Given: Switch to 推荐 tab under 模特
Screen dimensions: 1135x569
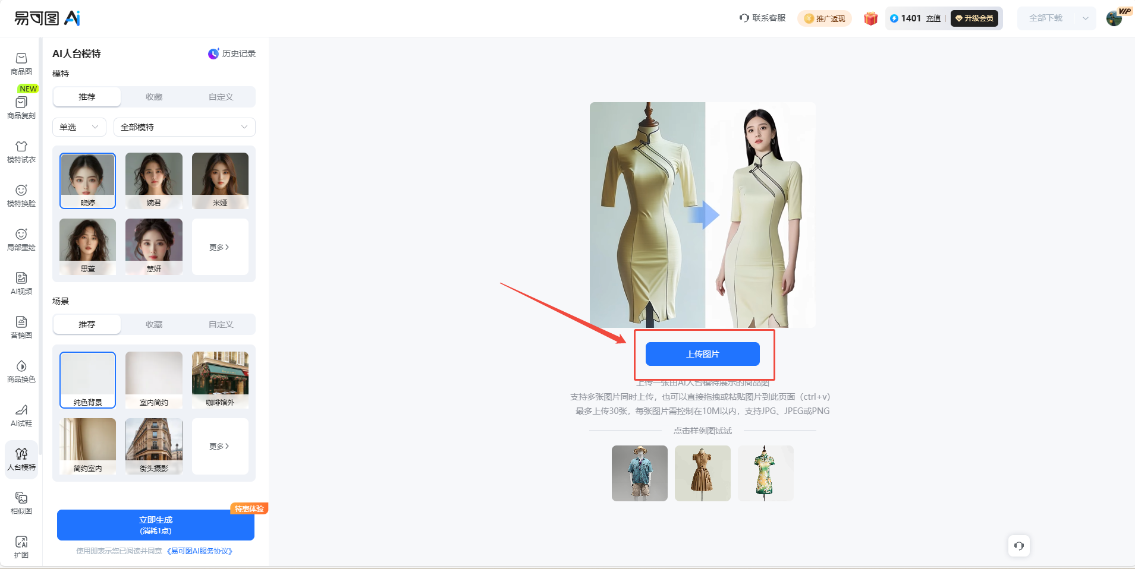Looking at the screenshot, I should 87,97.
